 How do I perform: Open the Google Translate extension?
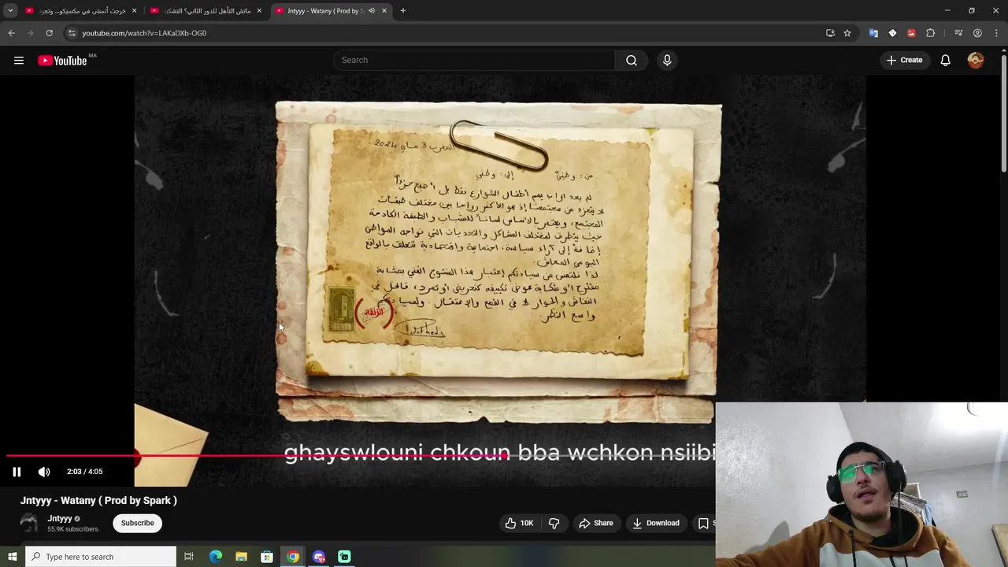873,33
